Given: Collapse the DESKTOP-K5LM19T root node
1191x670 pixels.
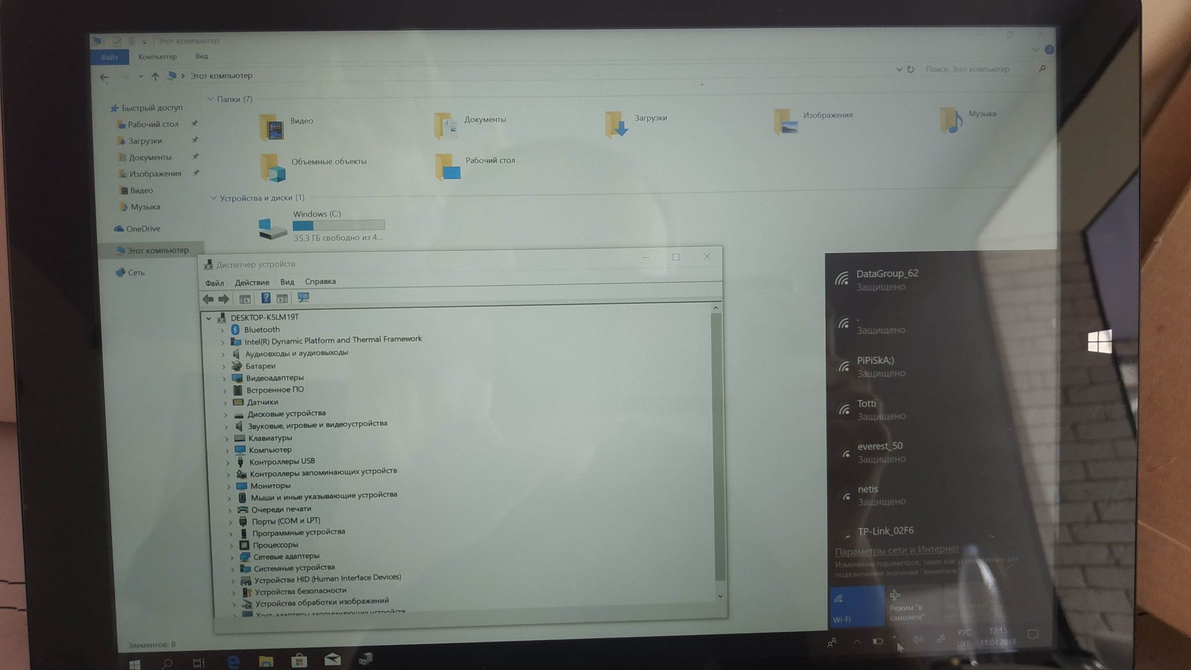Looking at the screenshot, I should click(x=209, y=318).
